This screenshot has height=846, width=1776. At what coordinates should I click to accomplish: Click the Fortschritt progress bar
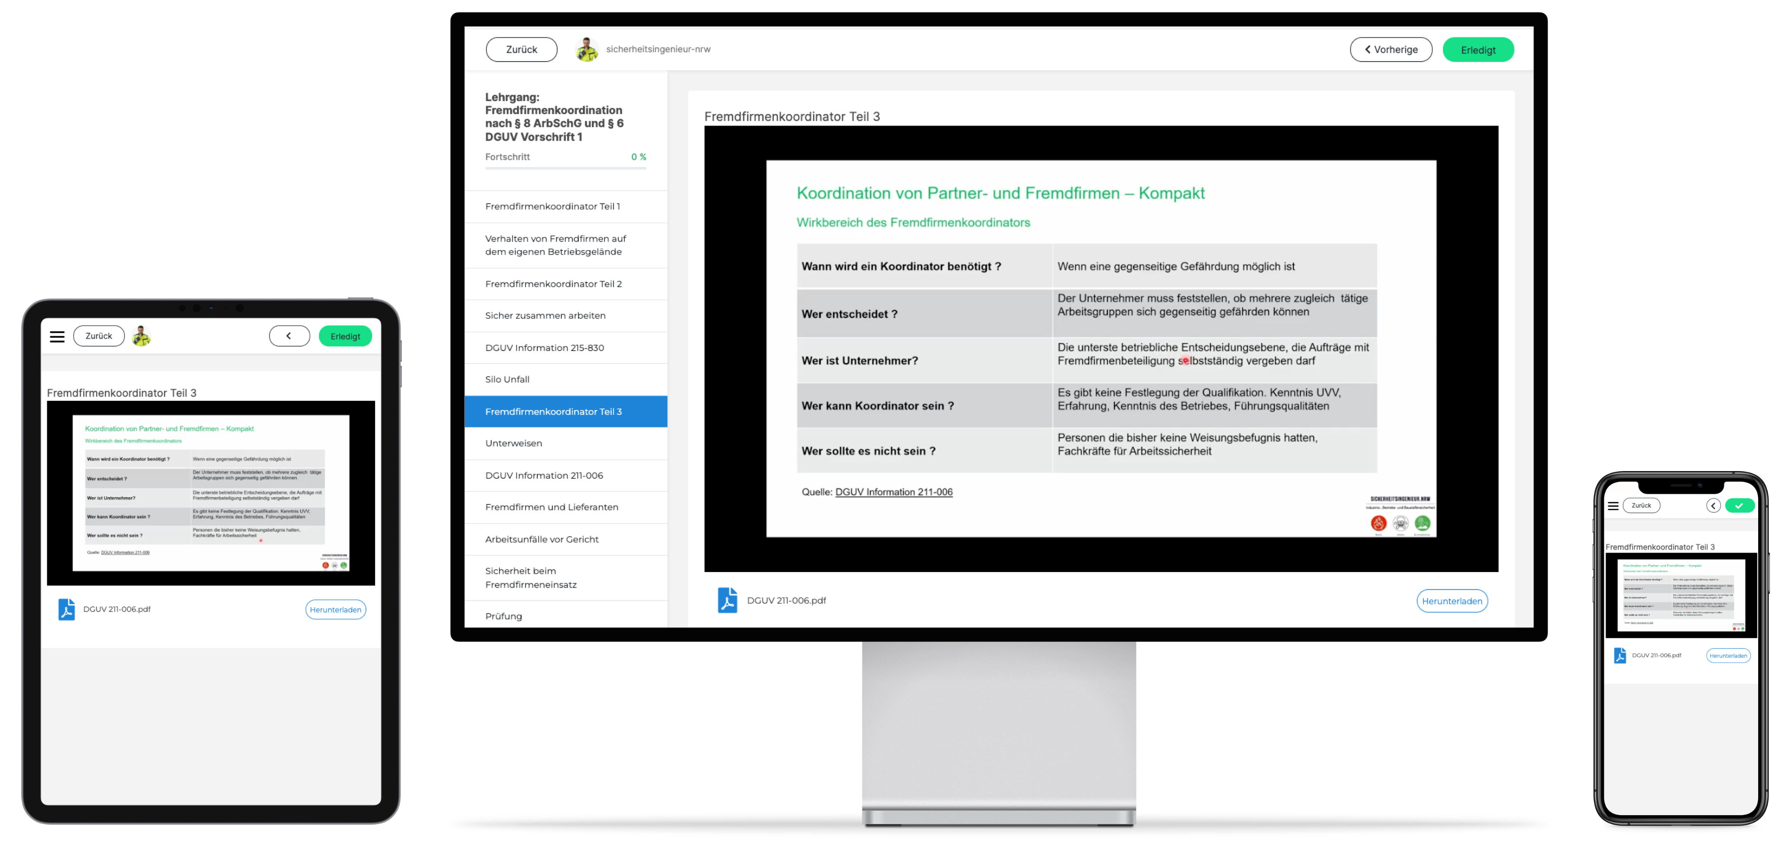(x=565, y=168)
